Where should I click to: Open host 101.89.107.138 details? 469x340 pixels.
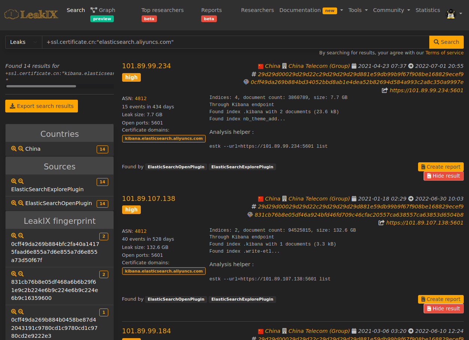149,199
